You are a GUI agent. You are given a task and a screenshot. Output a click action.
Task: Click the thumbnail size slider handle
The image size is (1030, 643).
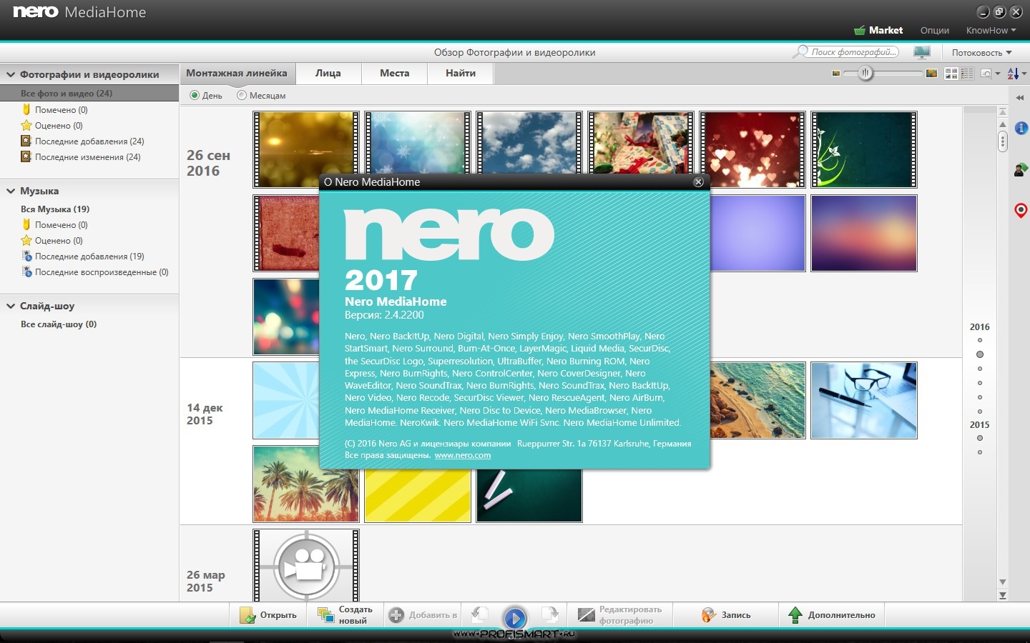tap(865, 73)
